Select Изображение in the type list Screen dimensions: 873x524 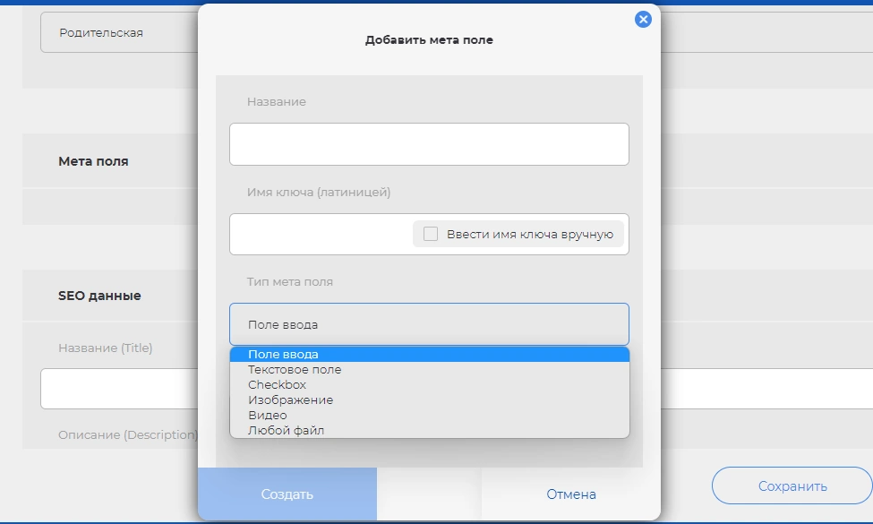point(290,400)
